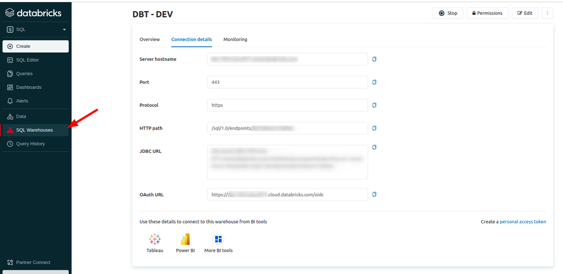Switch to the Monitoring tab

(235, 40)
